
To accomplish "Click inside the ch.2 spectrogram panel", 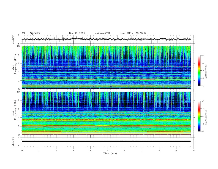I will coord(106,113).
